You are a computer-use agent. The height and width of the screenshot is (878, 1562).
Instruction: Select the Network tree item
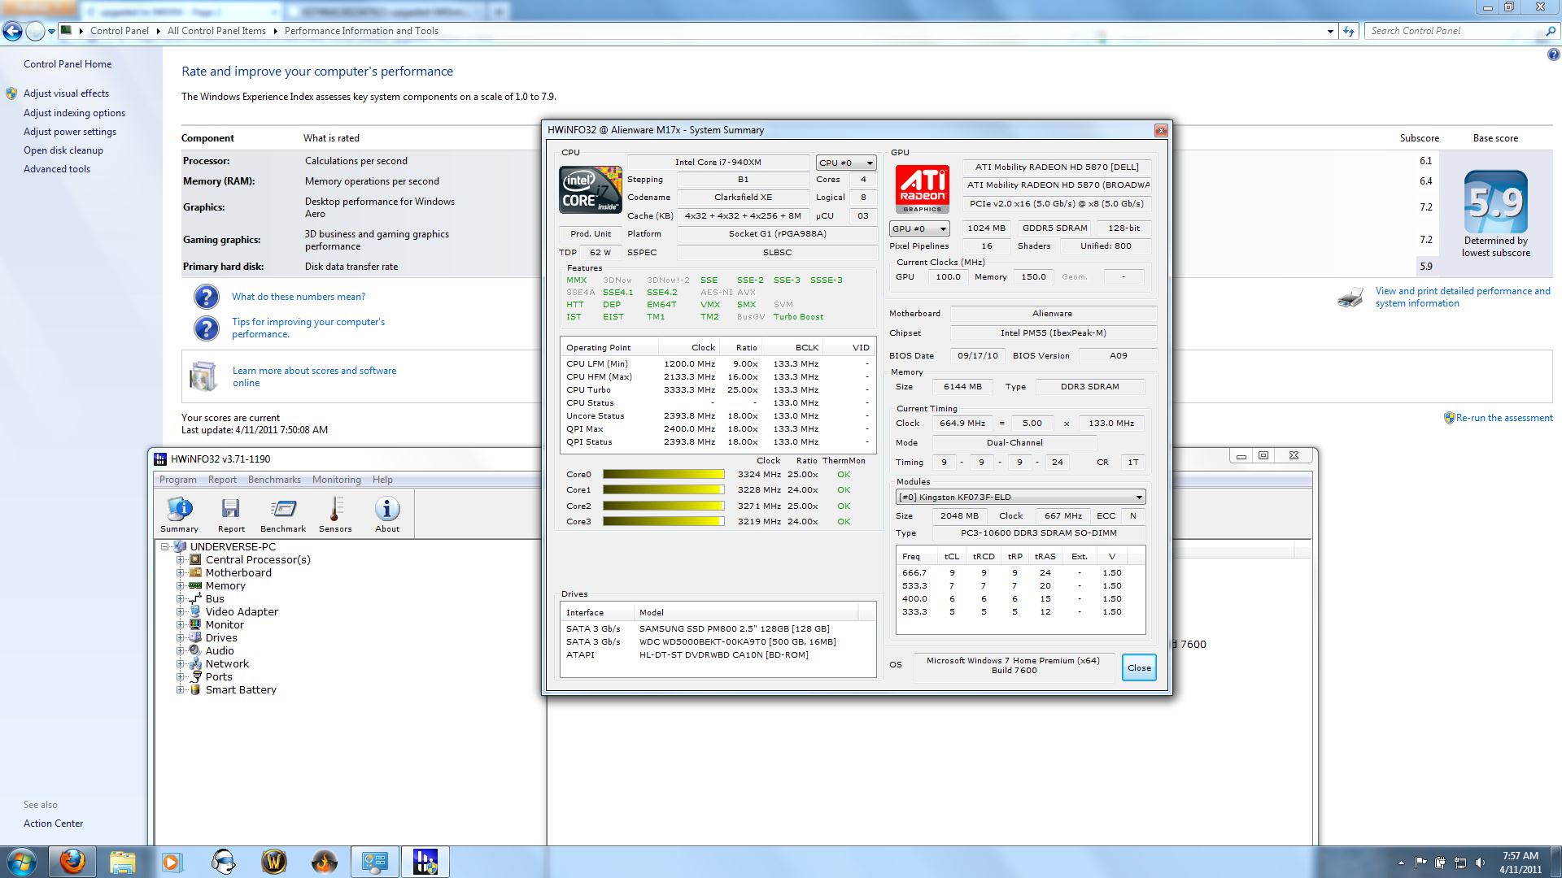pos(227,664)
